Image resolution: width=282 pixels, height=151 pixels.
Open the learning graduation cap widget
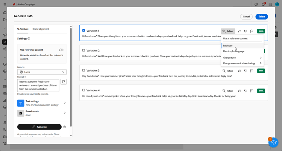[273, 142]
